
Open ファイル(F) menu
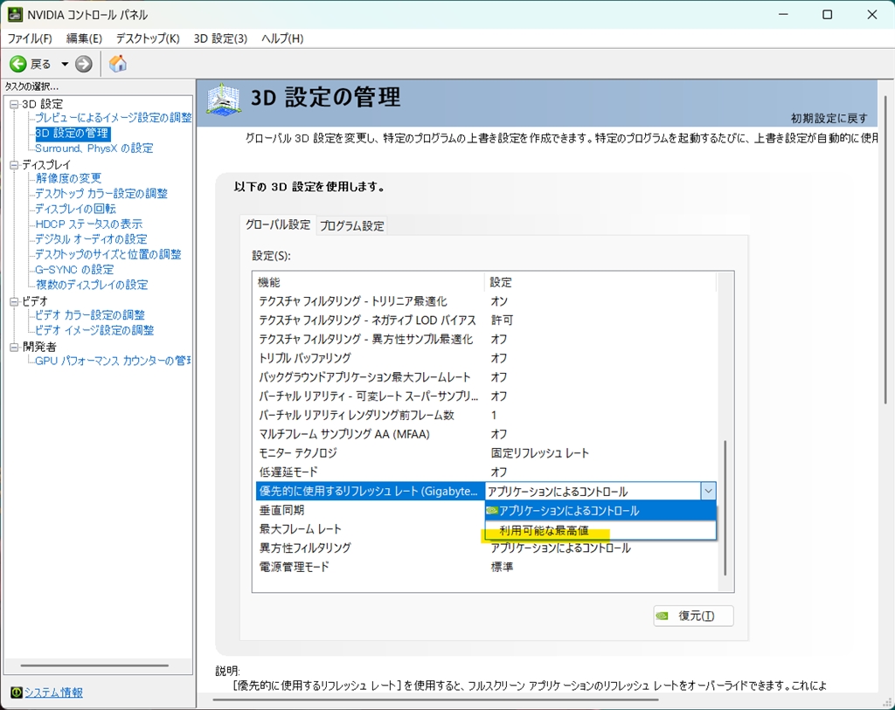click(30, 38)
